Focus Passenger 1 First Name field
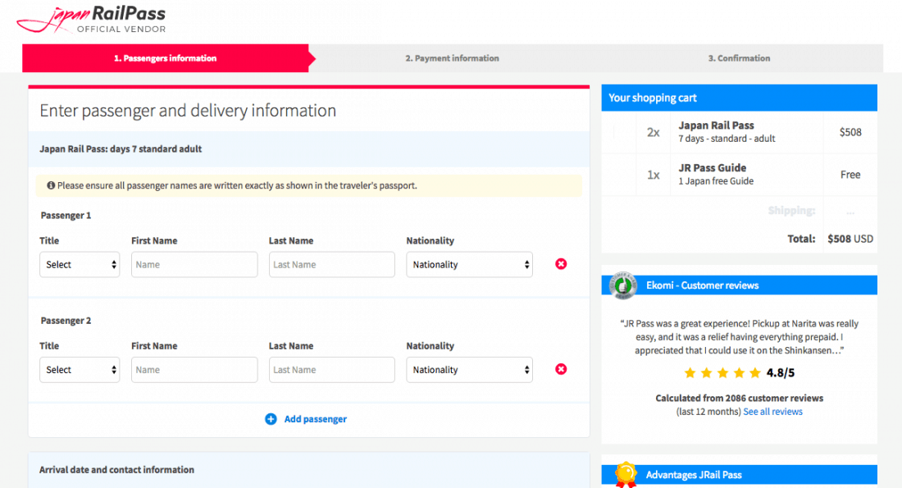Screen dimensions: 902x488 point(194,265)
